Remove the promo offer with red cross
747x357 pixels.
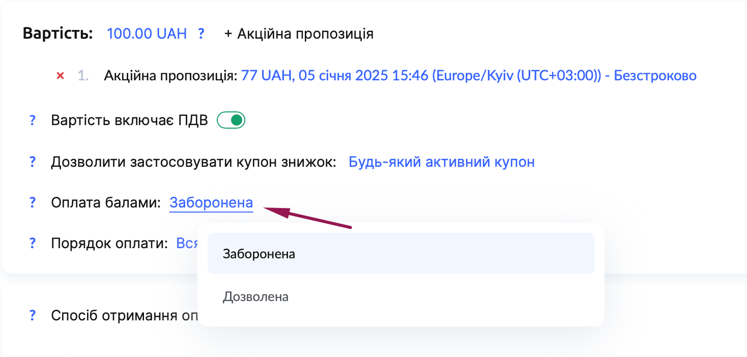60,76
